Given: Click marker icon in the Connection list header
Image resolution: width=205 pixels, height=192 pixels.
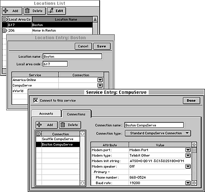Looking at the screenshot, I should 39,134.
